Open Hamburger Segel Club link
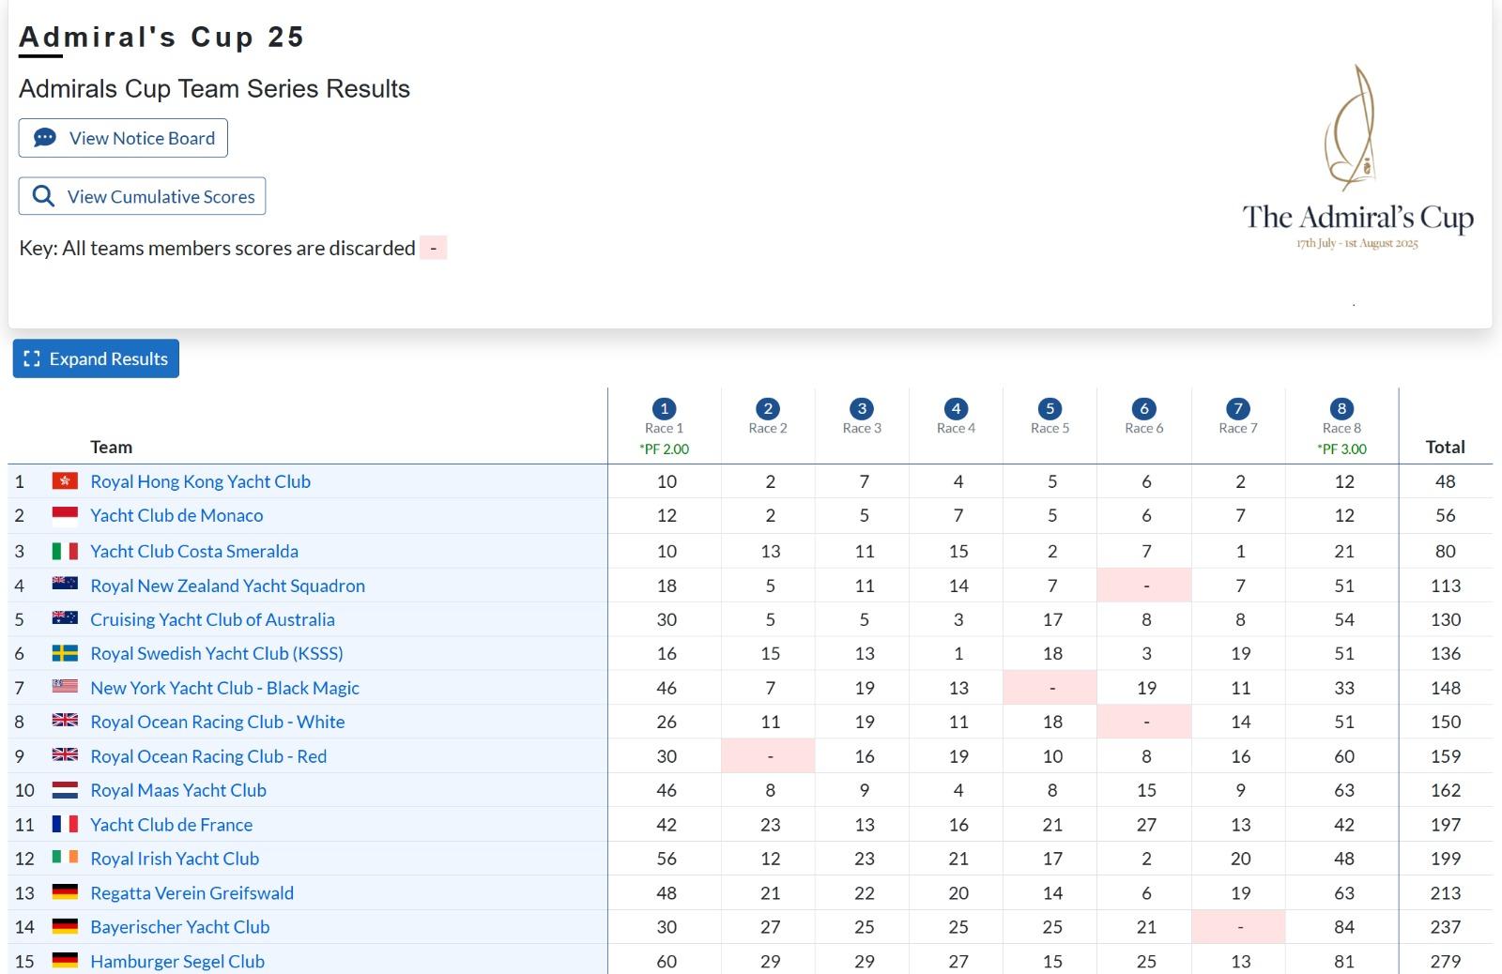The image size is (1502, 974). 177,962
